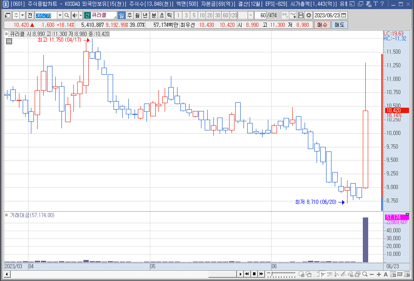Adjust replay speed slider handle
This screenshot has width=414, height=281.
click(271, 274)
